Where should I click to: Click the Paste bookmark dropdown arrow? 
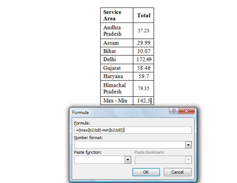click(x=188, y=160)
